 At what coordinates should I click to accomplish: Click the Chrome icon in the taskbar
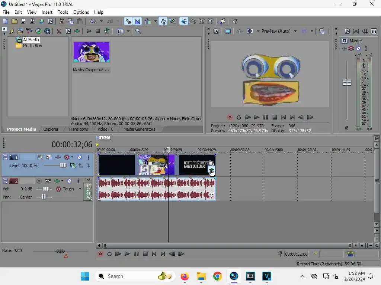(x=217, y=276)
